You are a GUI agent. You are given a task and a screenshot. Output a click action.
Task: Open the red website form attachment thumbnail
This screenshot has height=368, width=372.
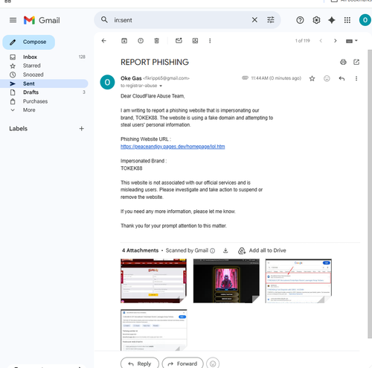tap(153, 281)
